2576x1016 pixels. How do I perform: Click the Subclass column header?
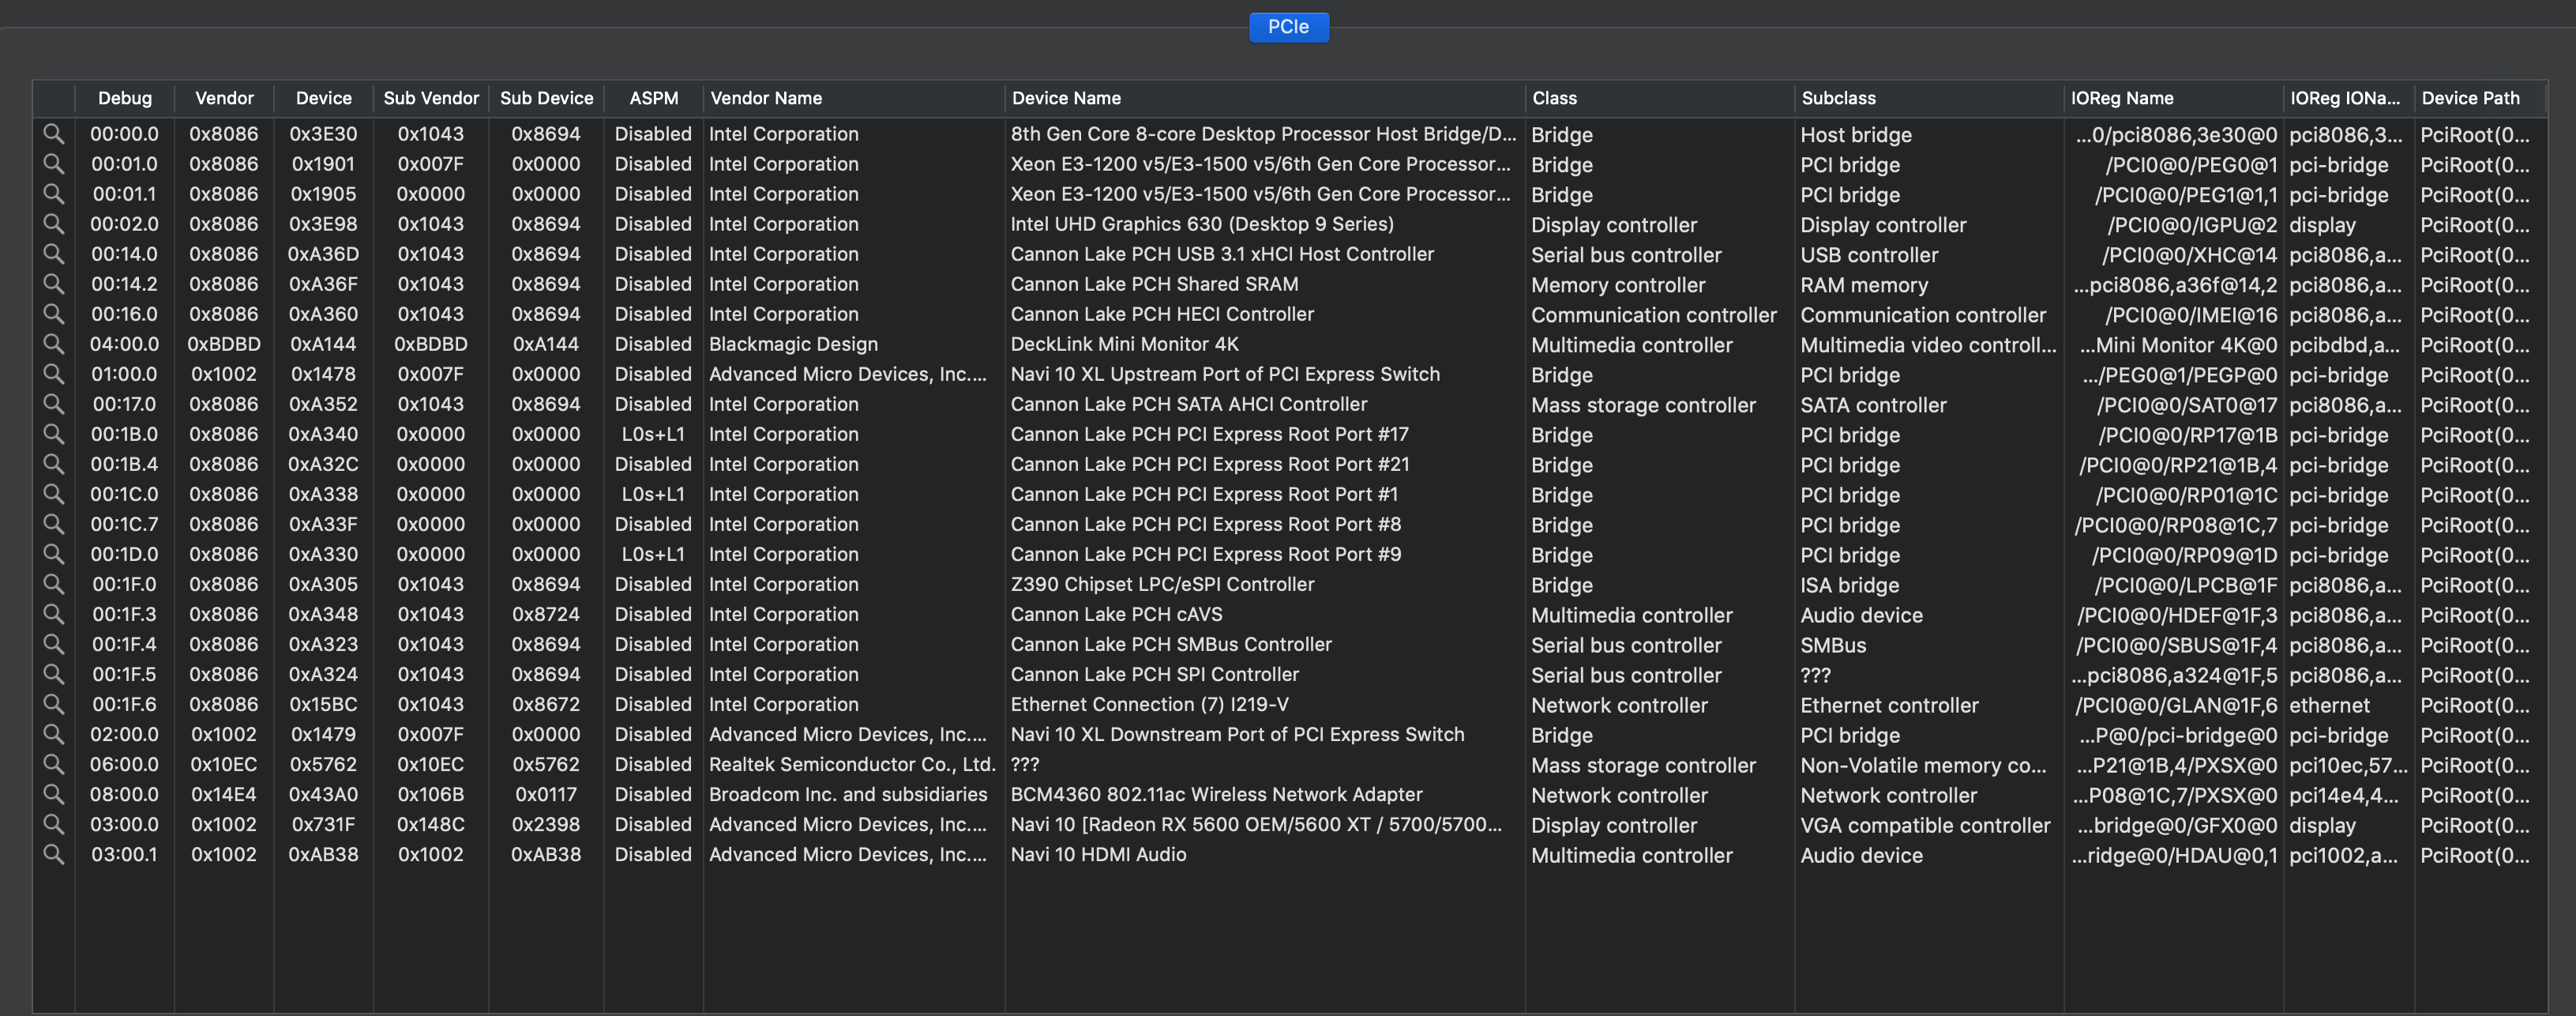[x=1838, y=98]
